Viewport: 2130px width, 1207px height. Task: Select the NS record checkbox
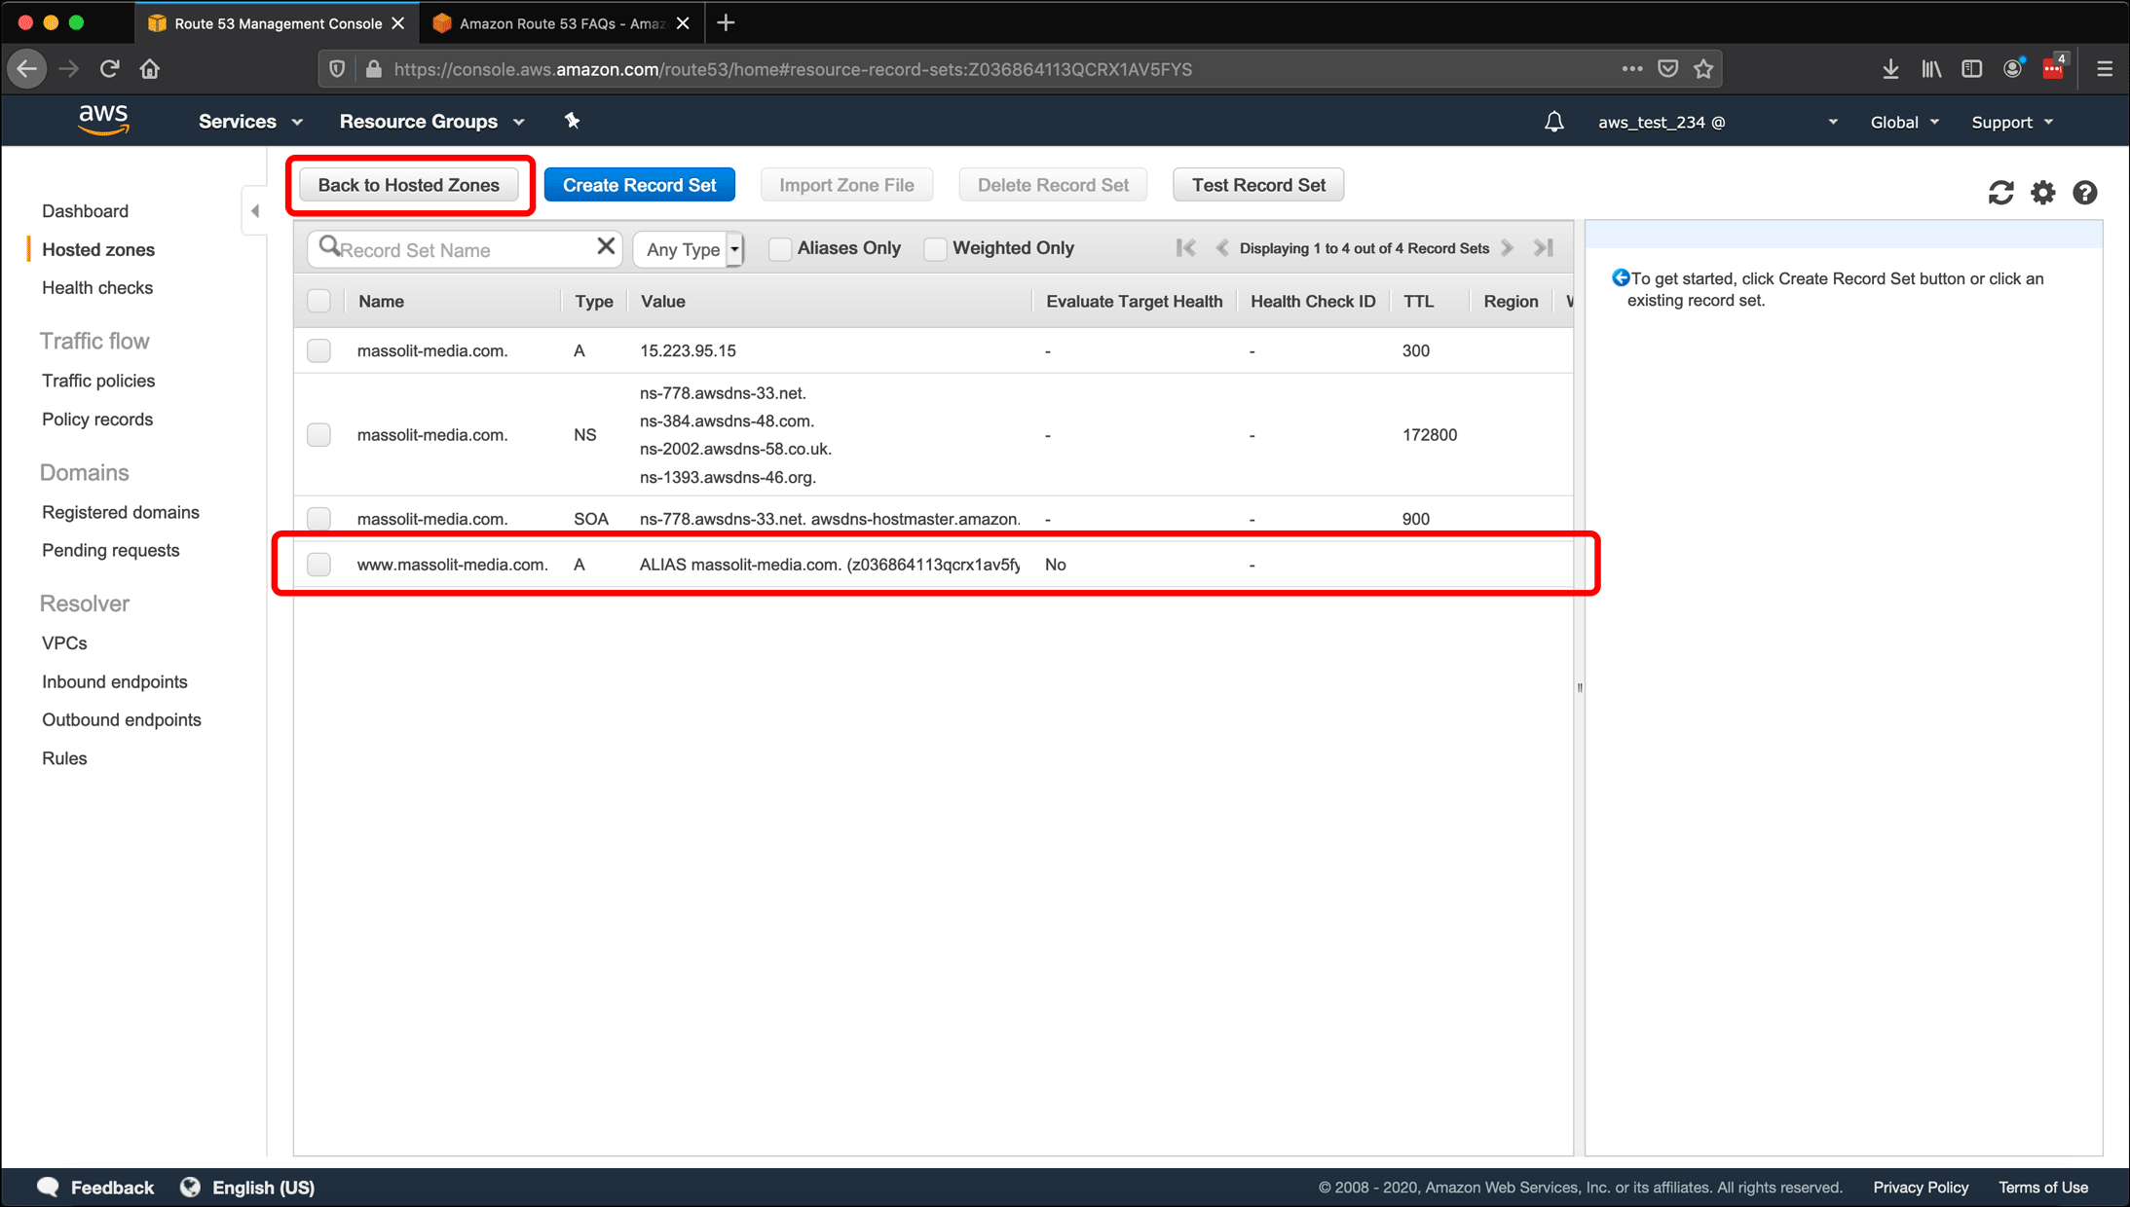pos(319,434)
